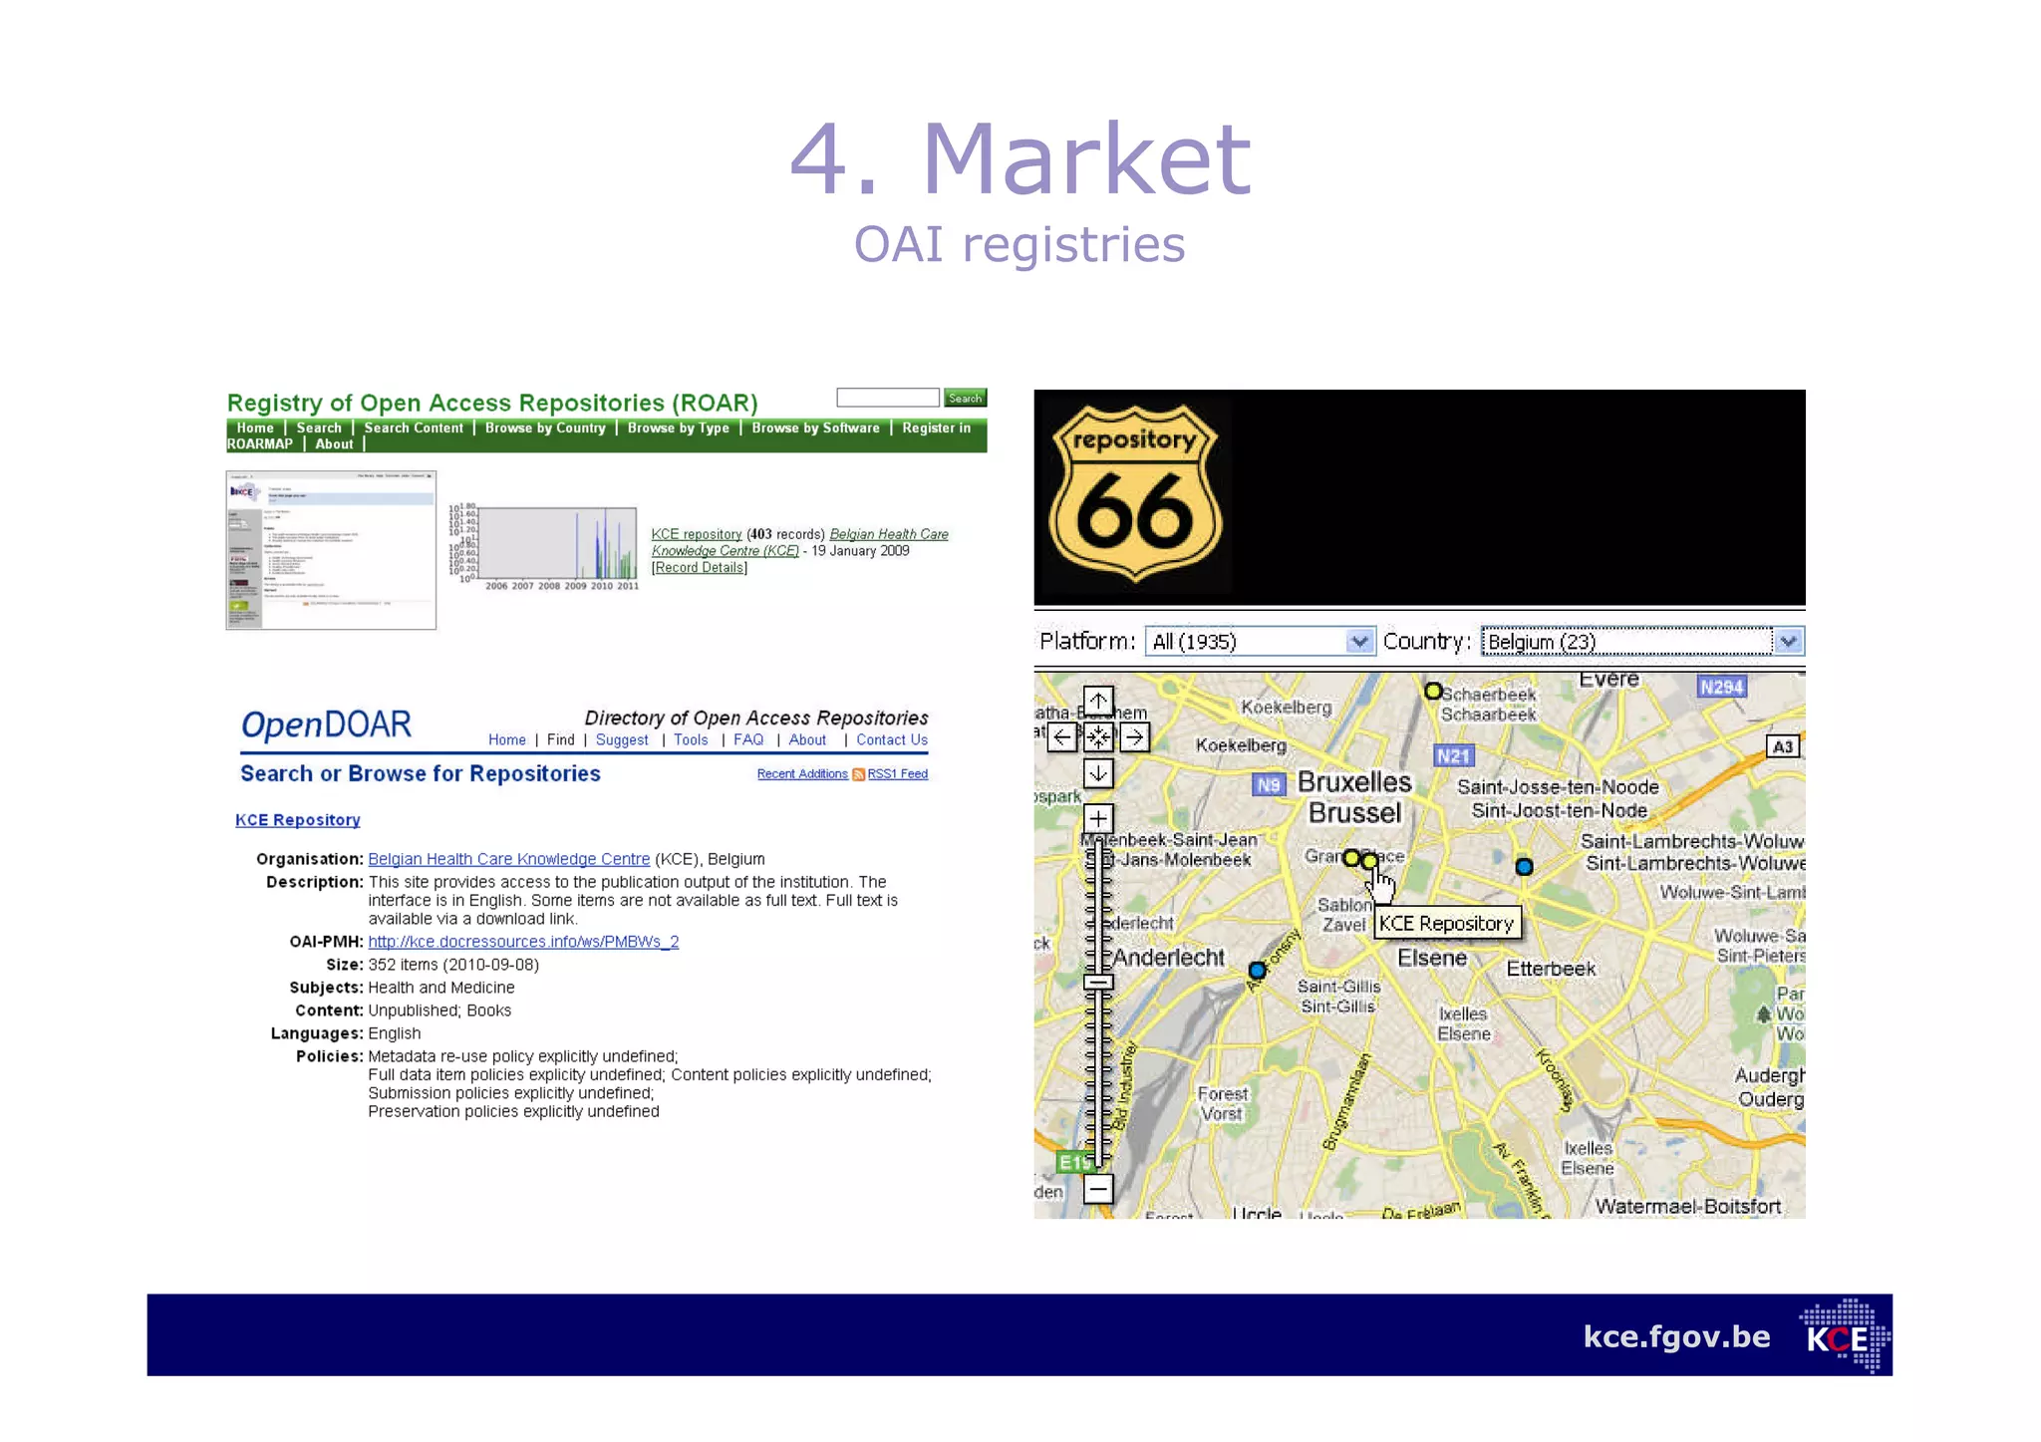Image resolution: width=2041 pixels, height=1442 pixels.
Task: Open Search Content in ROAR menu
Action: (414, 428)
